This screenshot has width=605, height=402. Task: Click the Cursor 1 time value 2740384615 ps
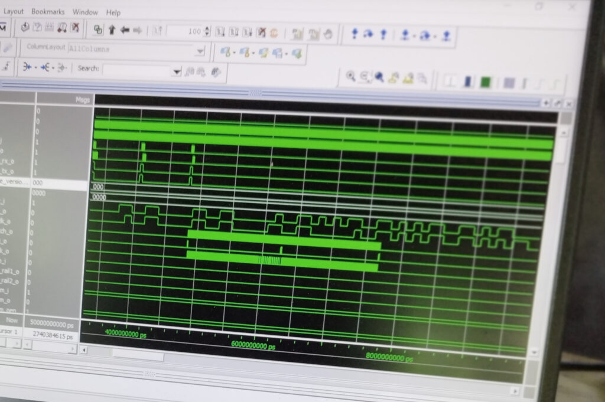53,335
